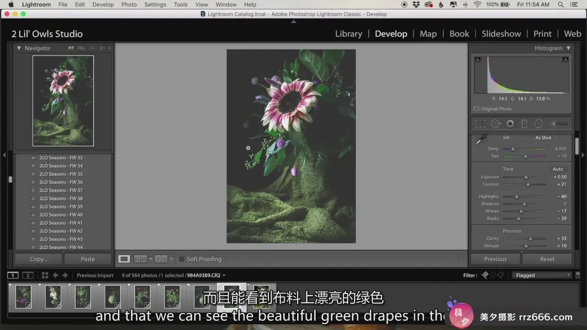Image resolution: width=587 pixels, height=330 pixels.
Task: Activate the Red Eye Correction tool
Action: (510, 124)
